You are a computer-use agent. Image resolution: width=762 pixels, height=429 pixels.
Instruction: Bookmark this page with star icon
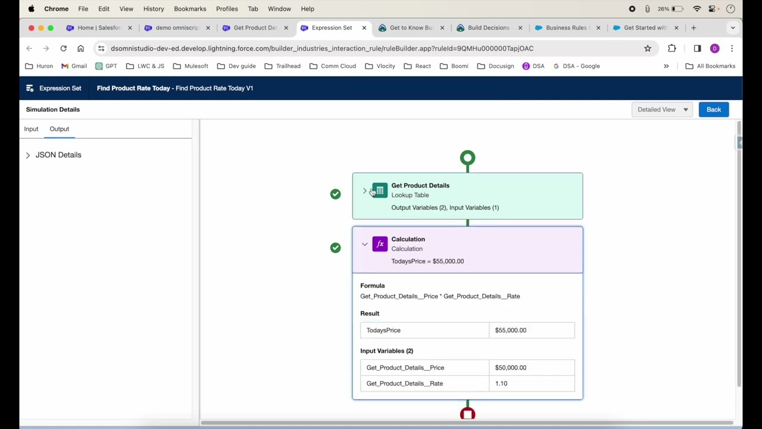[648, 48]
